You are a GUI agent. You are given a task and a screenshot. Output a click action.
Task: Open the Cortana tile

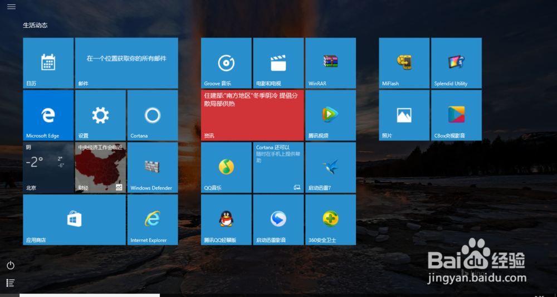(x=153, y=115)
